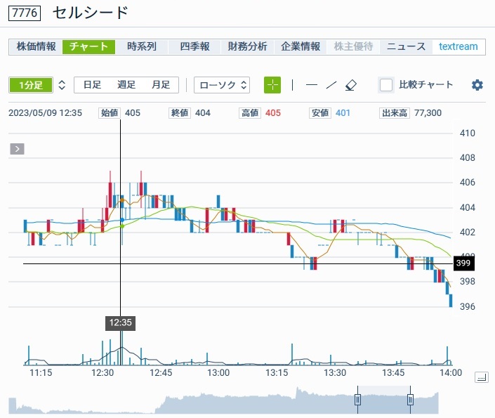Click the right range slider handle
Viewport: 495px width, 418px height.
pos(410,400)
